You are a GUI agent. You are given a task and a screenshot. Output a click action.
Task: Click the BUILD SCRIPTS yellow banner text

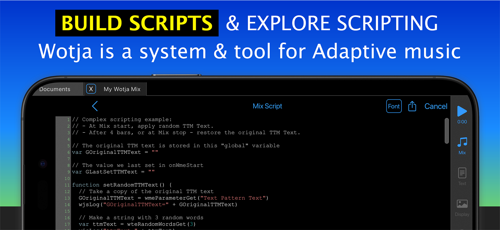(x=137, y=23)
